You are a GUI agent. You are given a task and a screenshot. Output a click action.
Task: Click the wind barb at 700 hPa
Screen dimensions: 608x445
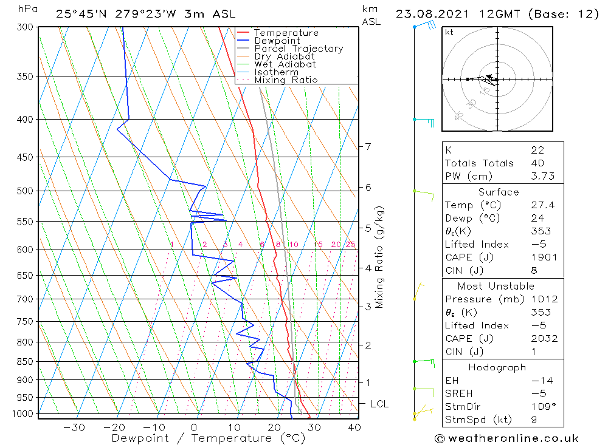pyautogui.click(x=418, y=291)
